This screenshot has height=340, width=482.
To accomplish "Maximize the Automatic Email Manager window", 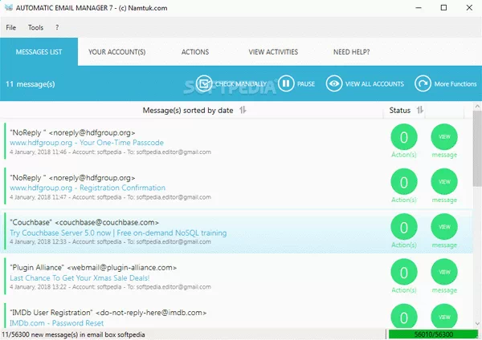I will [x=443, y=8].
